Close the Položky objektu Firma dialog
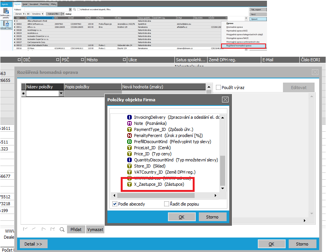This screenshot has height=252, width=326. [x=225, y=100]
